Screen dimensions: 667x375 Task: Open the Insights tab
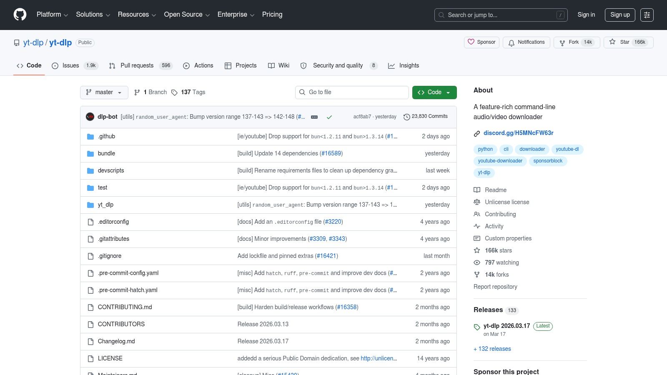pyautogui.click(x=404, y=65)
